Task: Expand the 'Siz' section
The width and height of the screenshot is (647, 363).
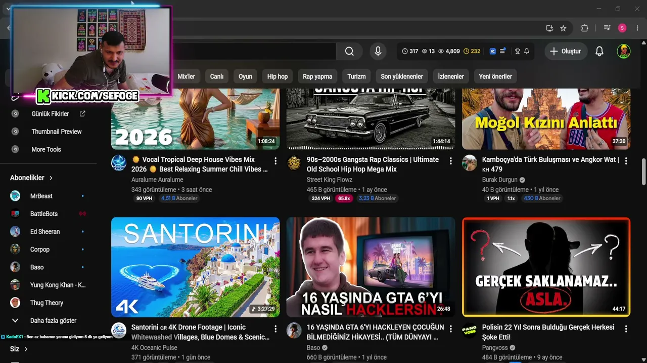Action: coord(19,349)
